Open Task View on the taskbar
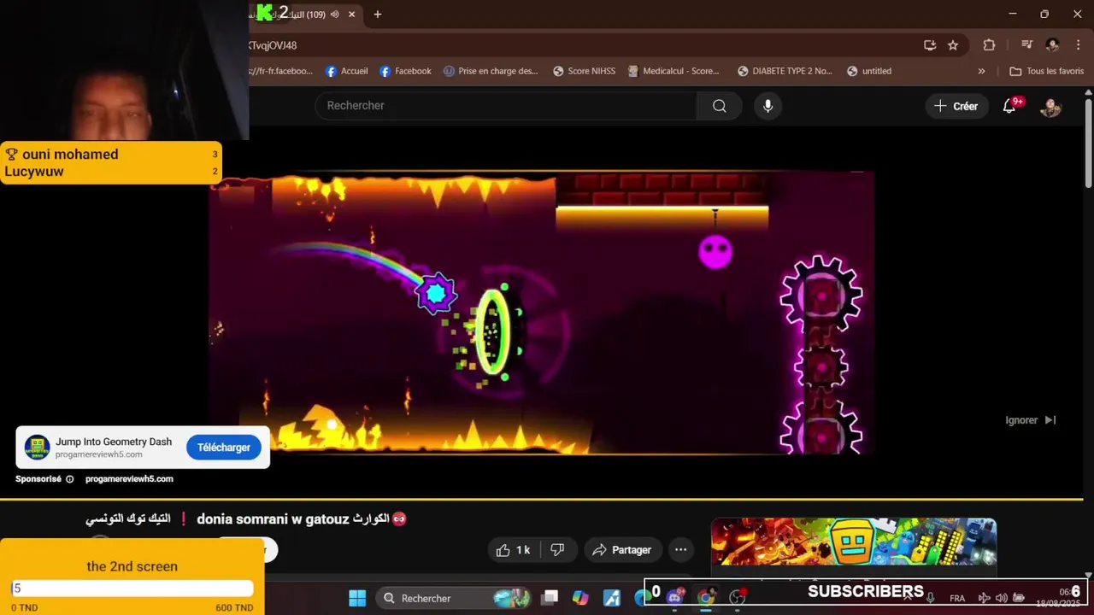This screenshot has width=1094, height=615. click(550, 598)
